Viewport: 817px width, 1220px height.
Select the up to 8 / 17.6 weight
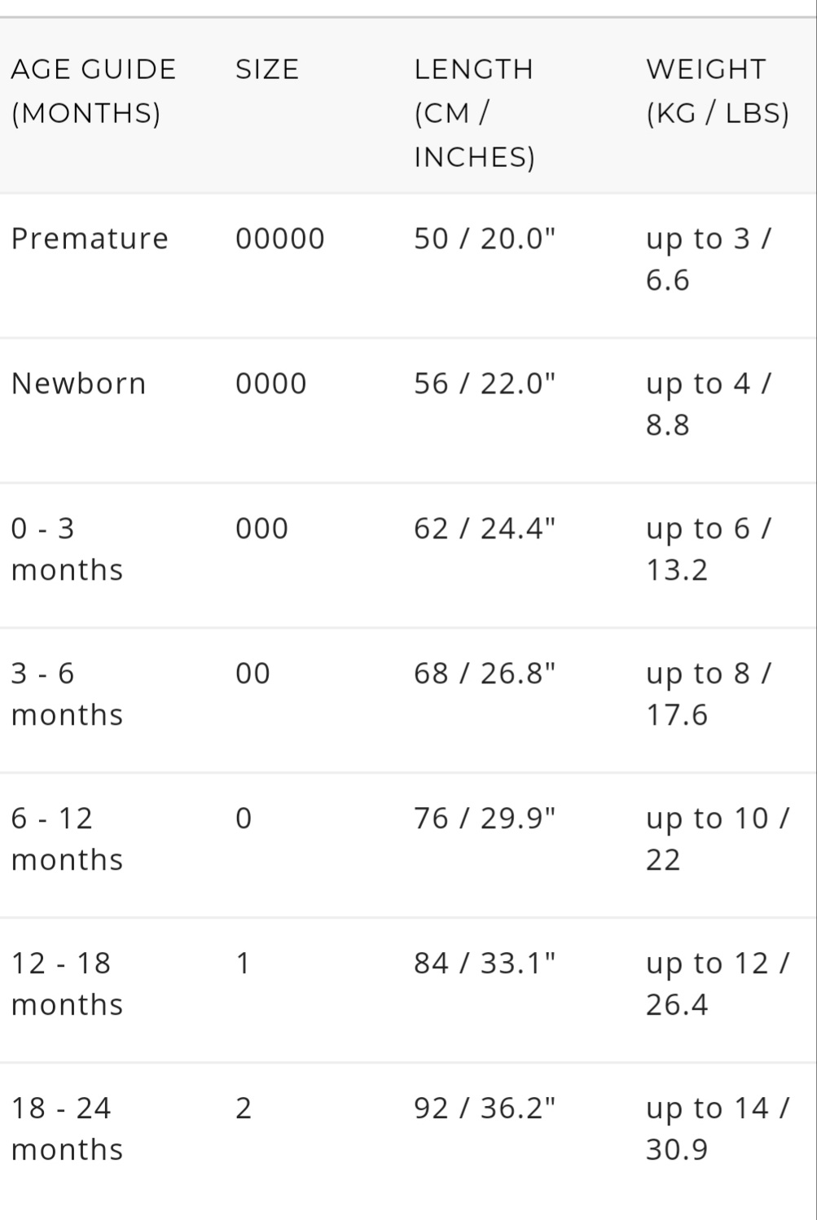click(x=707, y=694)
